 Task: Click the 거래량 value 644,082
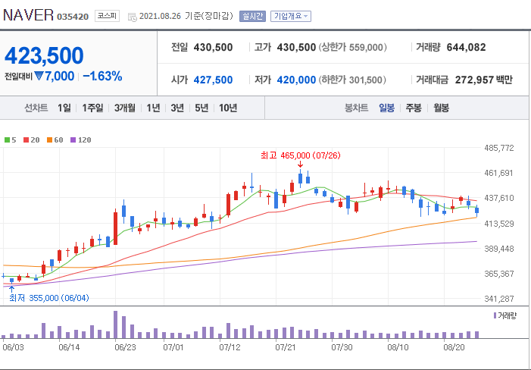pyautogui.click(x=466, y=48)
